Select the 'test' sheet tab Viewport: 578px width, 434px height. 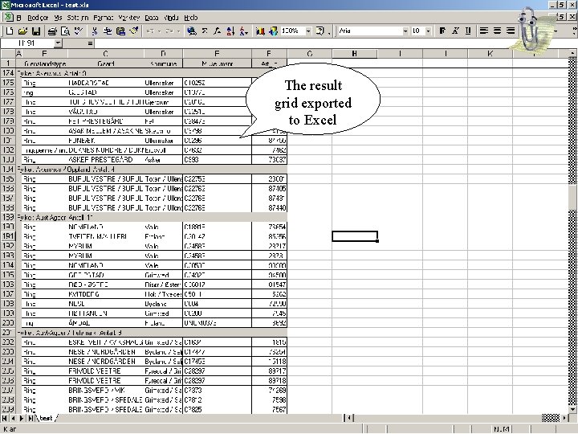pos(46,418)
